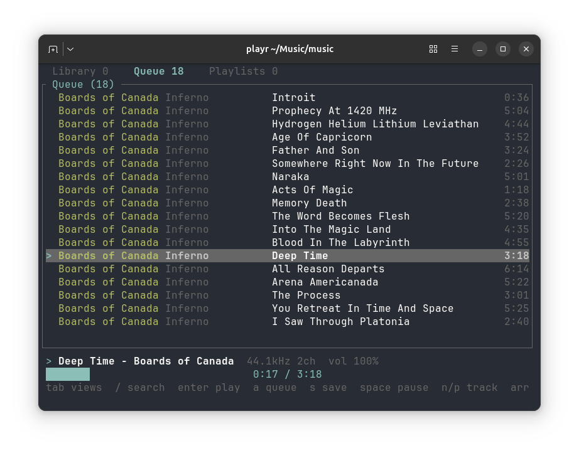Select the All Reason Departs track
Viewport: 579px width, 453px height.
[x=287, y=269]
